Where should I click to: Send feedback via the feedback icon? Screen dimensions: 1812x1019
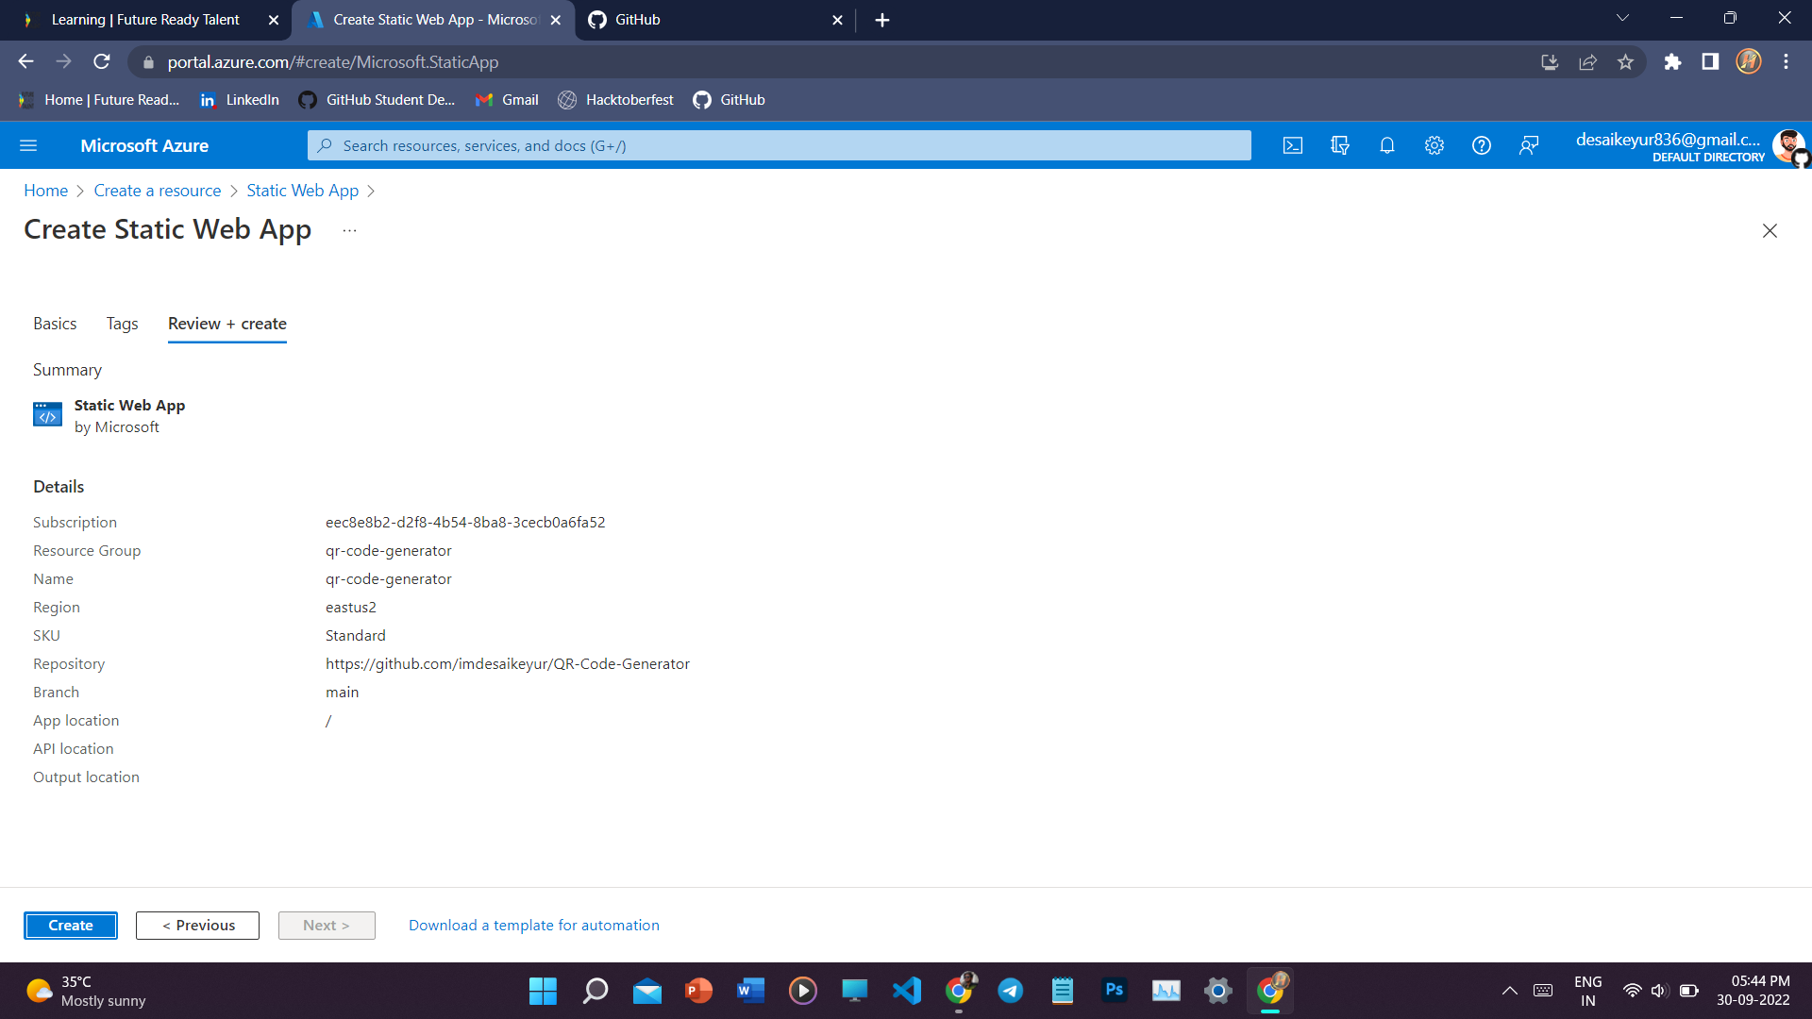[1529, 145]
